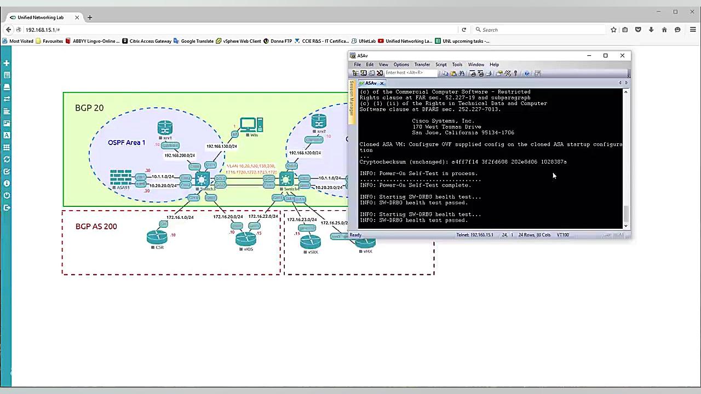Click the logout exit icon in sidebar
701x394 pixels.
pyautogui.click(x=7, y=207)
